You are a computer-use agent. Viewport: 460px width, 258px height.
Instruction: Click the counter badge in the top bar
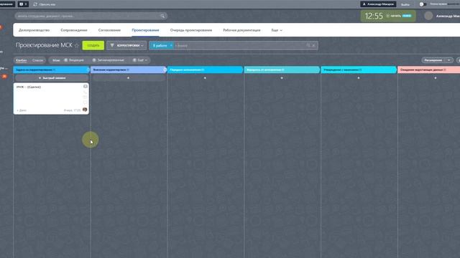coord(23,4)
